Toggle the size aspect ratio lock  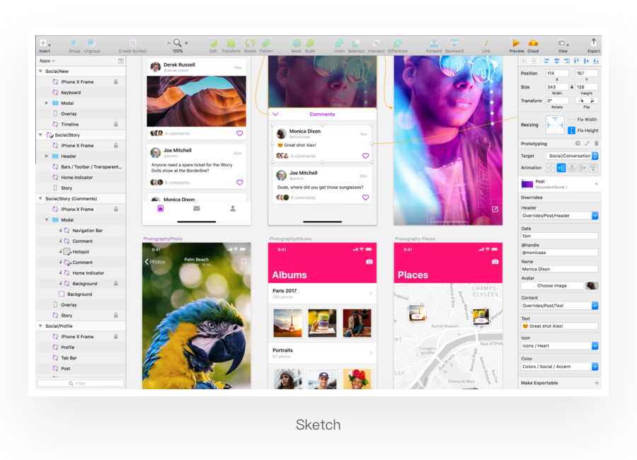572,87
